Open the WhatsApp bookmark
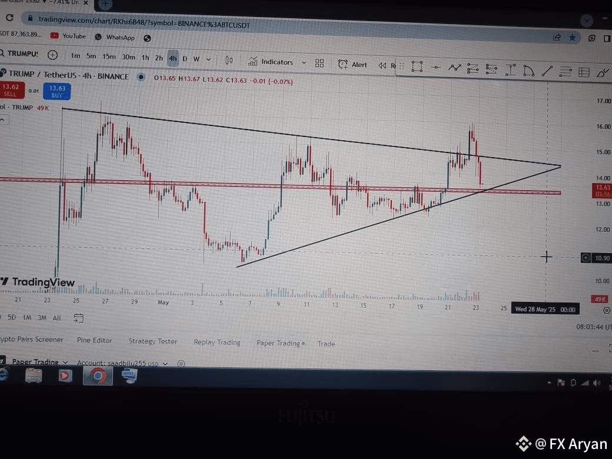The width and height of the screenshot is (612, 459). (115, 37)
